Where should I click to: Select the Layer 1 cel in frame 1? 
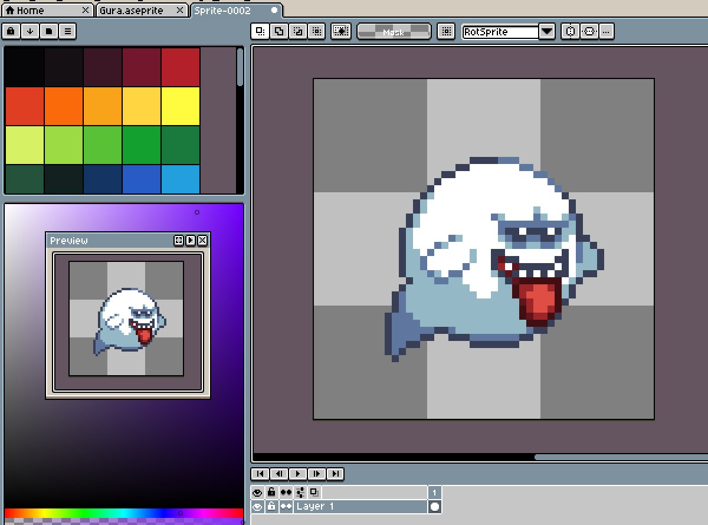click(x=435, y=507)
